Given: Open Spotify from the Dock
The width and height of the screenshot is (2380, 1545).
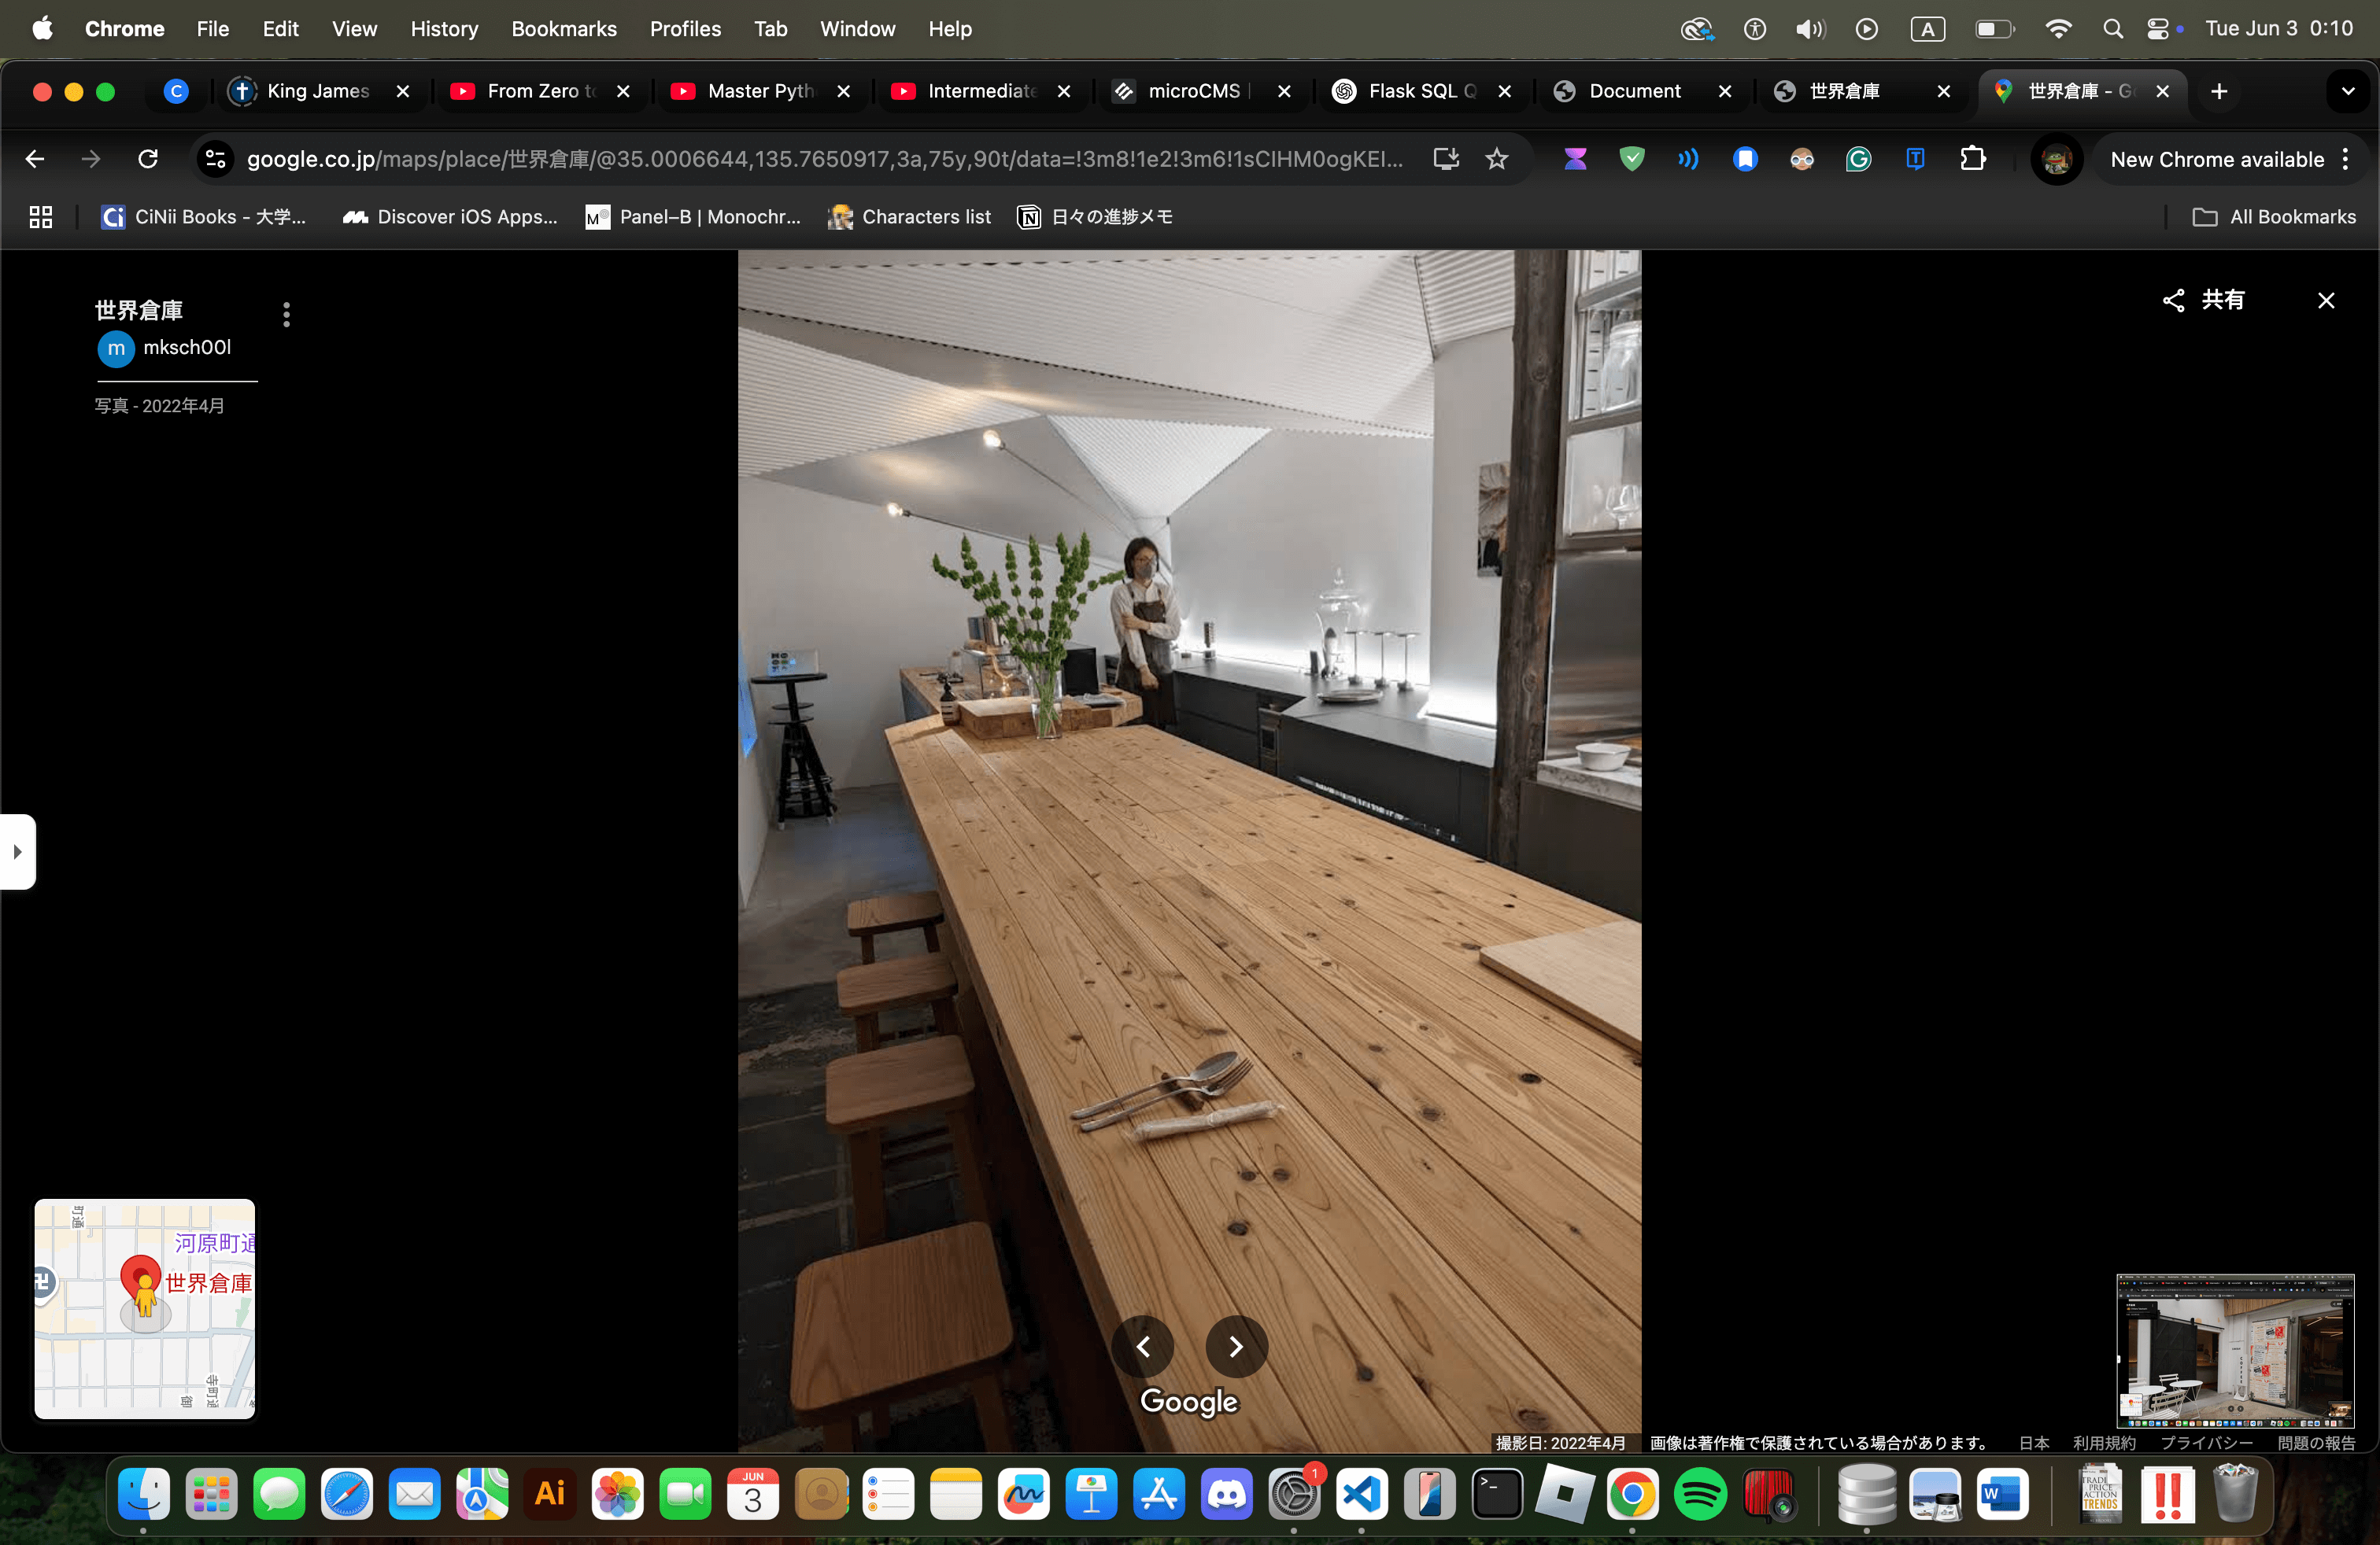Looking at the screenshot, I should [x=1699, y=1495].
